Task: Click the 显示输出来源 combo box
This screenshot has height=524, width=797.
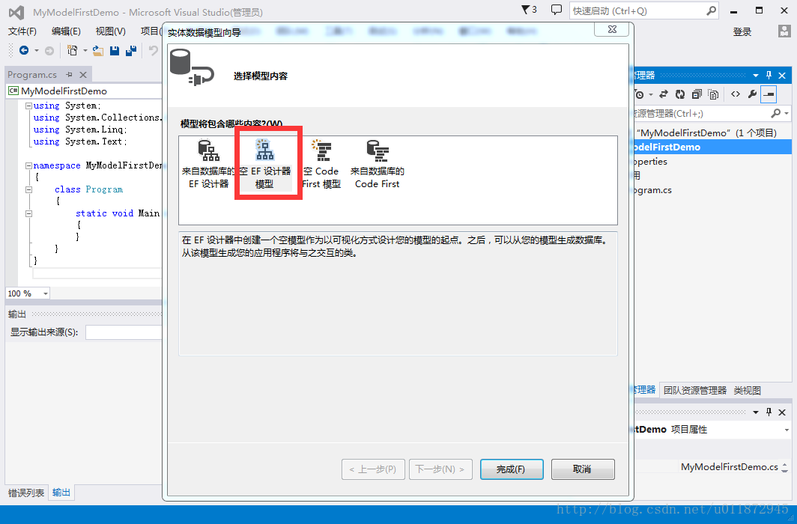Action: tap(124, 332)
